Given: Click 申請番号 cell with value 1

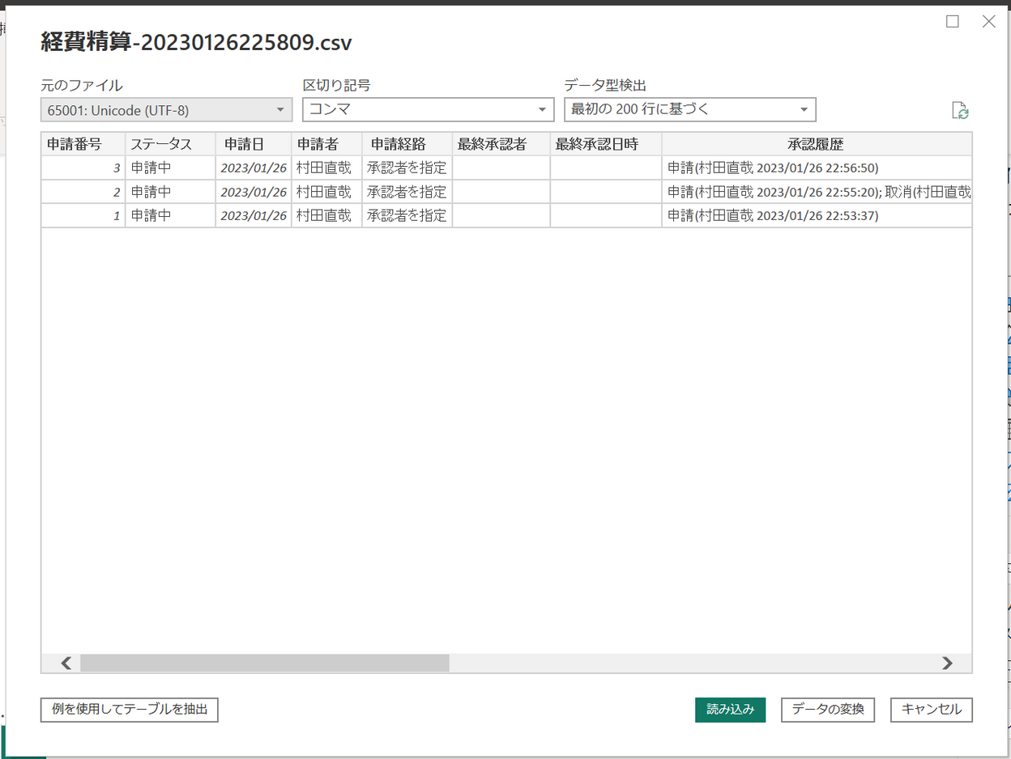Looking at the screenshot, I should [x=83, y=216].
